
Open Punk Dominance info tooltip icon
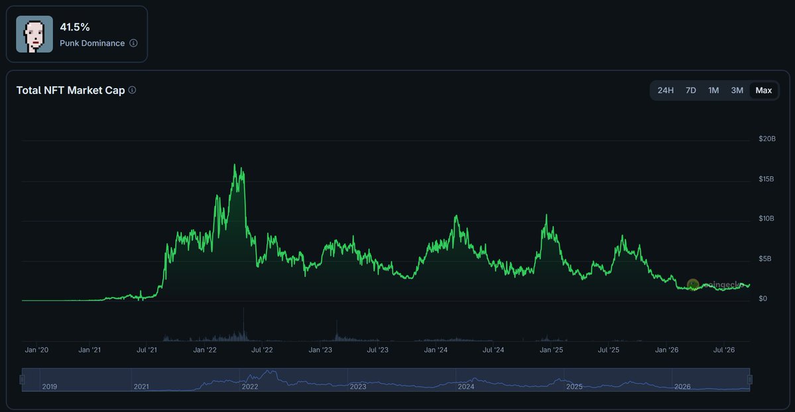[133, 43]
